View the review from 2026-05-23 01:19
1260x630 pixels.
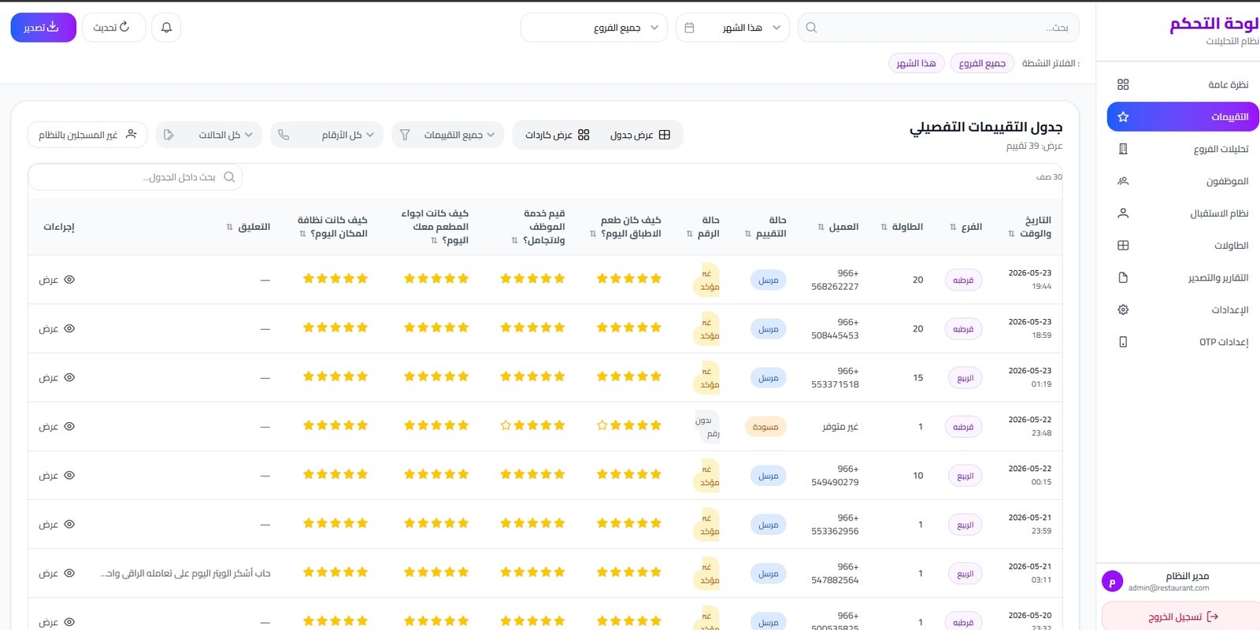pyautogui.click(x=57, y=377)
